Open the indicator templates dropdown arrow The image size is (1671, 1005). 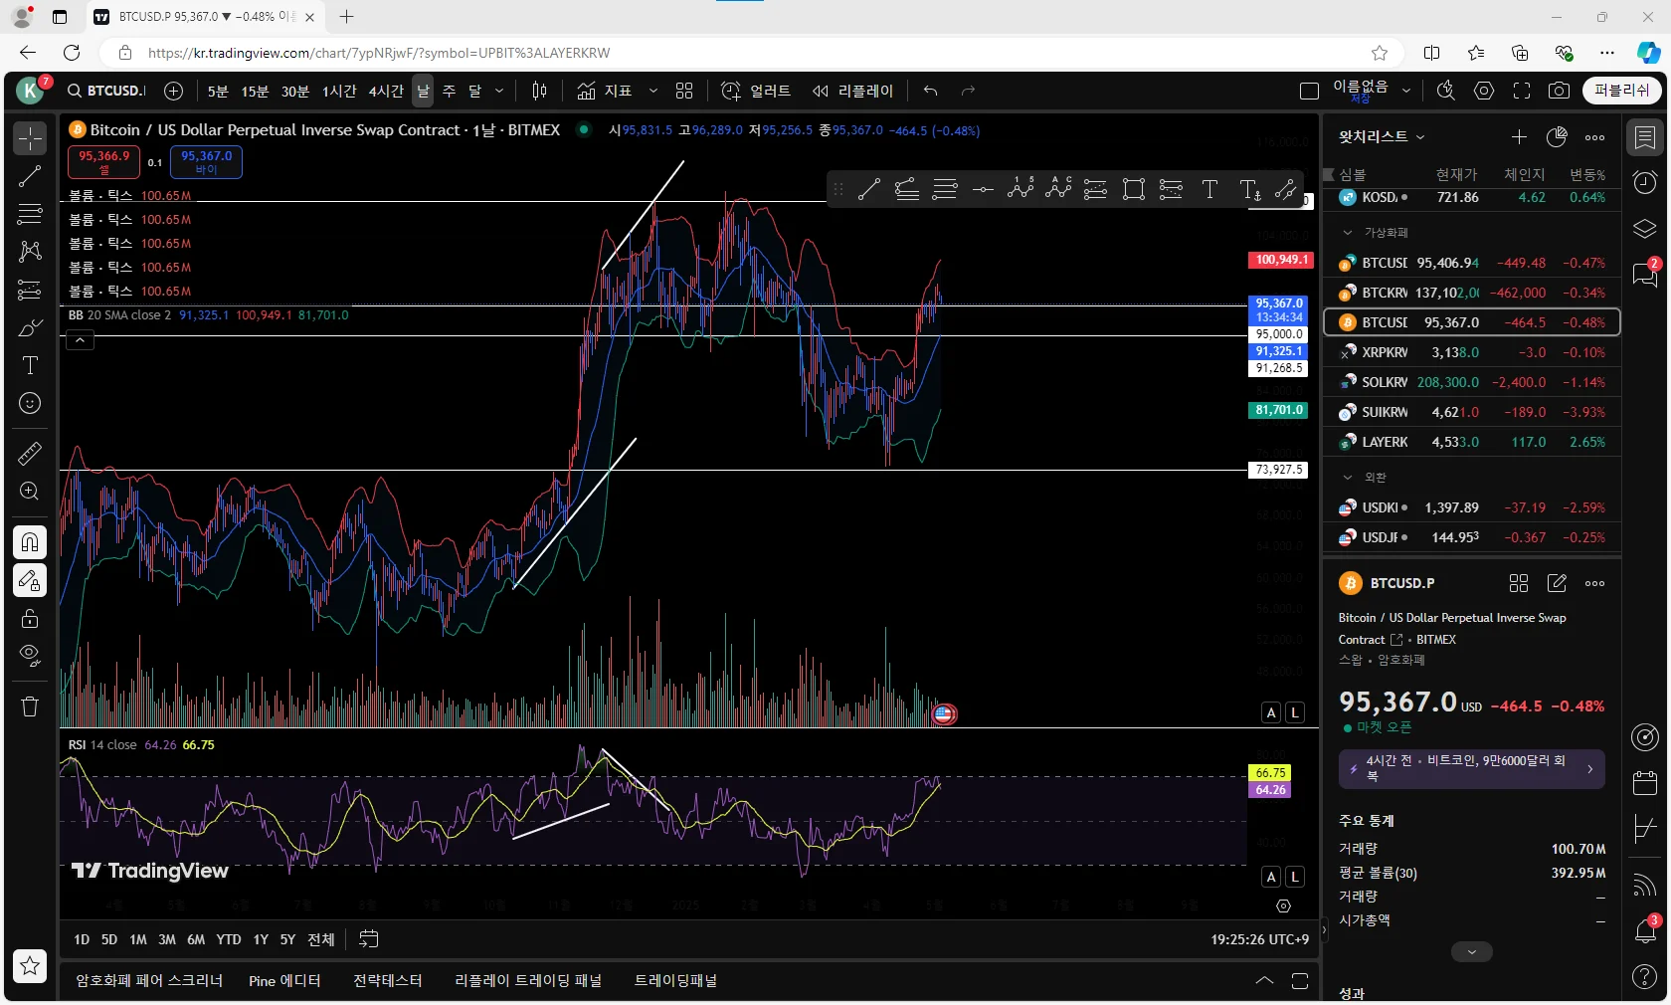pyautogui.click(x=652, y=91)
